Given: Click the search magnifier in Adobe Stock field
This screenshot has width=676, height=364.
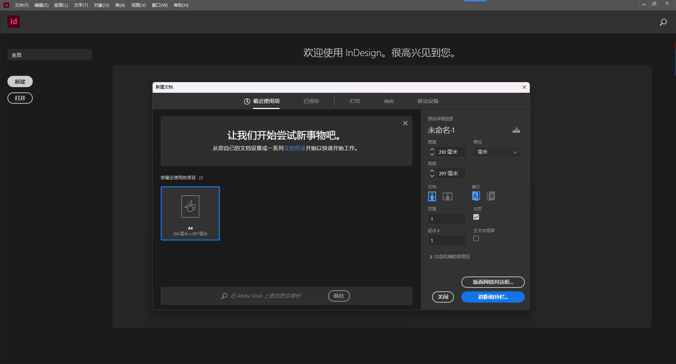Looking at the screenshot, I should (x=224, y=296).
